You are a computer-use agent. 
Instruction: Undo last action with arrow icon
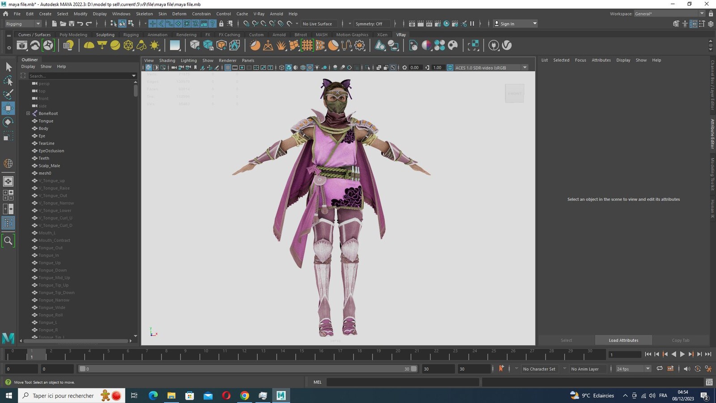pos(80,24)
